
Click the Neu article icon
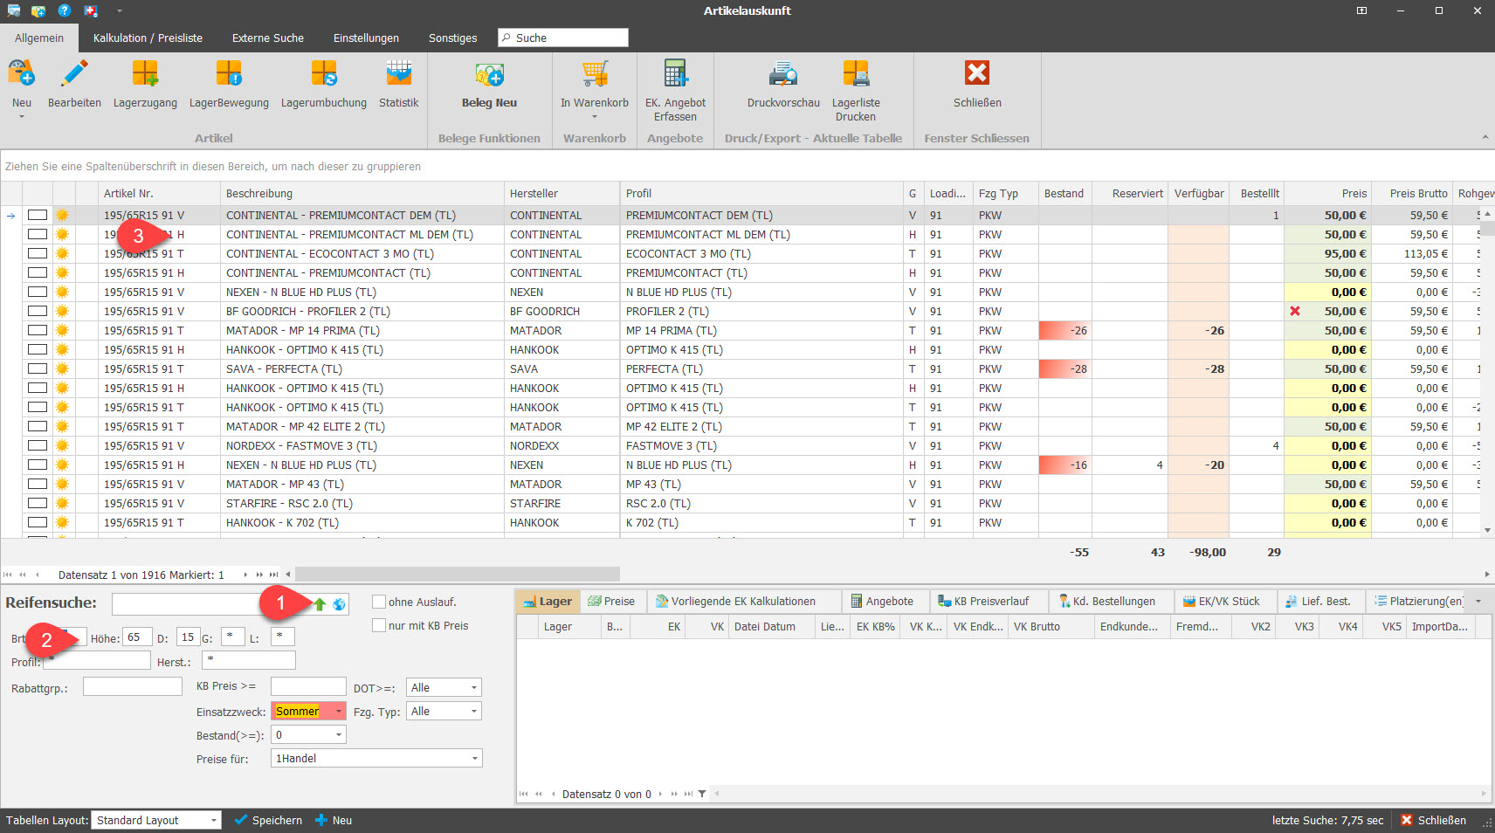[x=21, y=74]
